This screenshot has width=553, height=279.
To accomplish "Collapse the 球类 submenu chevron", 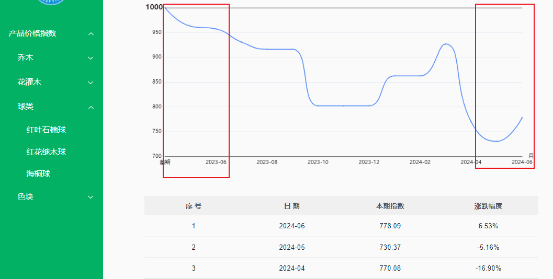I will [91, 107].
